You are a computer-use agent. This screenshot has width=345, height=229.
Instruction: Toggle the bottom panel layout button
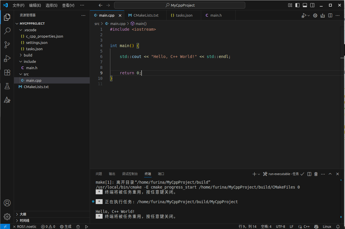coord(305,5)
